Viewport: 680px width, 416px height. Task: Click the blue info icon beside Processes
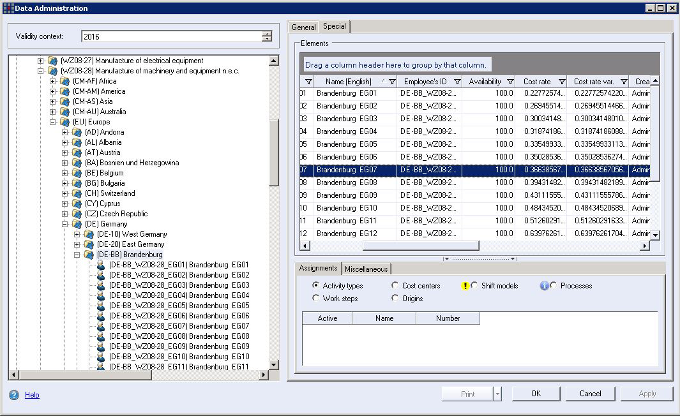coord(544,286)
